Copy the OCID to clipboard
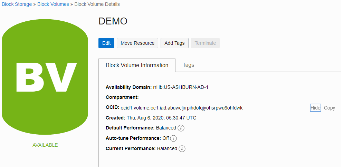Screen dimensions: 343x167 (330, 108)
